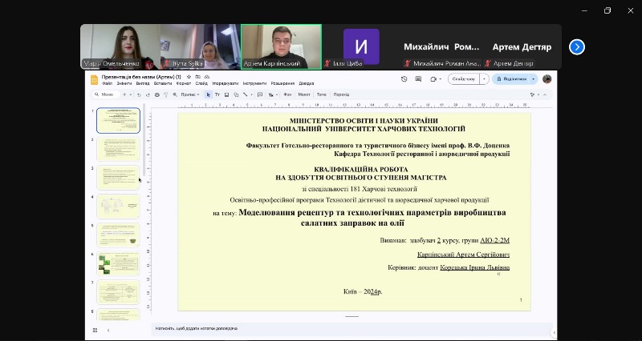Screen dimensions: 642x341
Task: Expand camera options dropdown arrow
Action: 440,79
